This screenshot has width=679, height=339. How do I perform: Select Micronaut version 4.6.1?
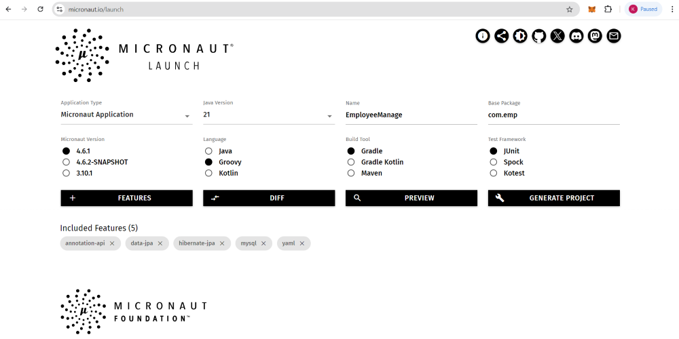66,151
